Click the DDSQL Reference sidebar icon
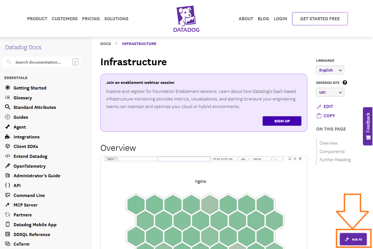 8,234
